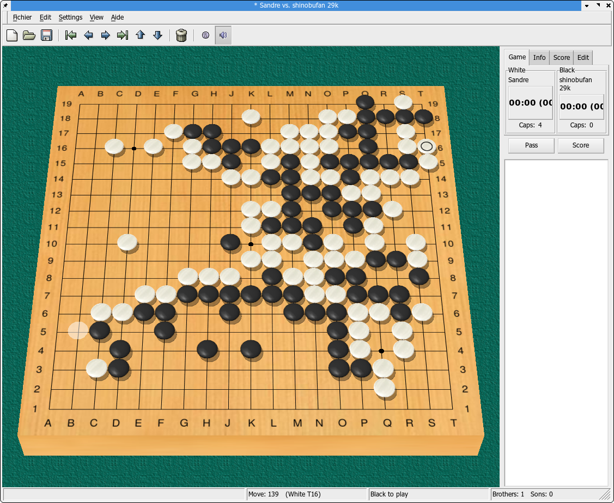614x503 pixels.
Task: Open the Fichier menu
Action: tap(22, 17)
